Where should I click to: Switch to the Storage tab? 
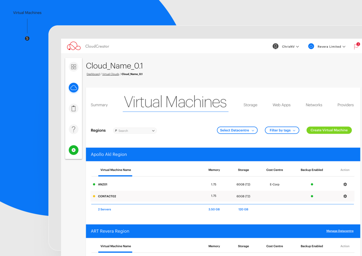250,105
